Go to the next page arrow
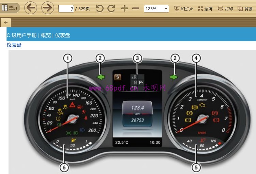256x174 pixels. point(48,8)
